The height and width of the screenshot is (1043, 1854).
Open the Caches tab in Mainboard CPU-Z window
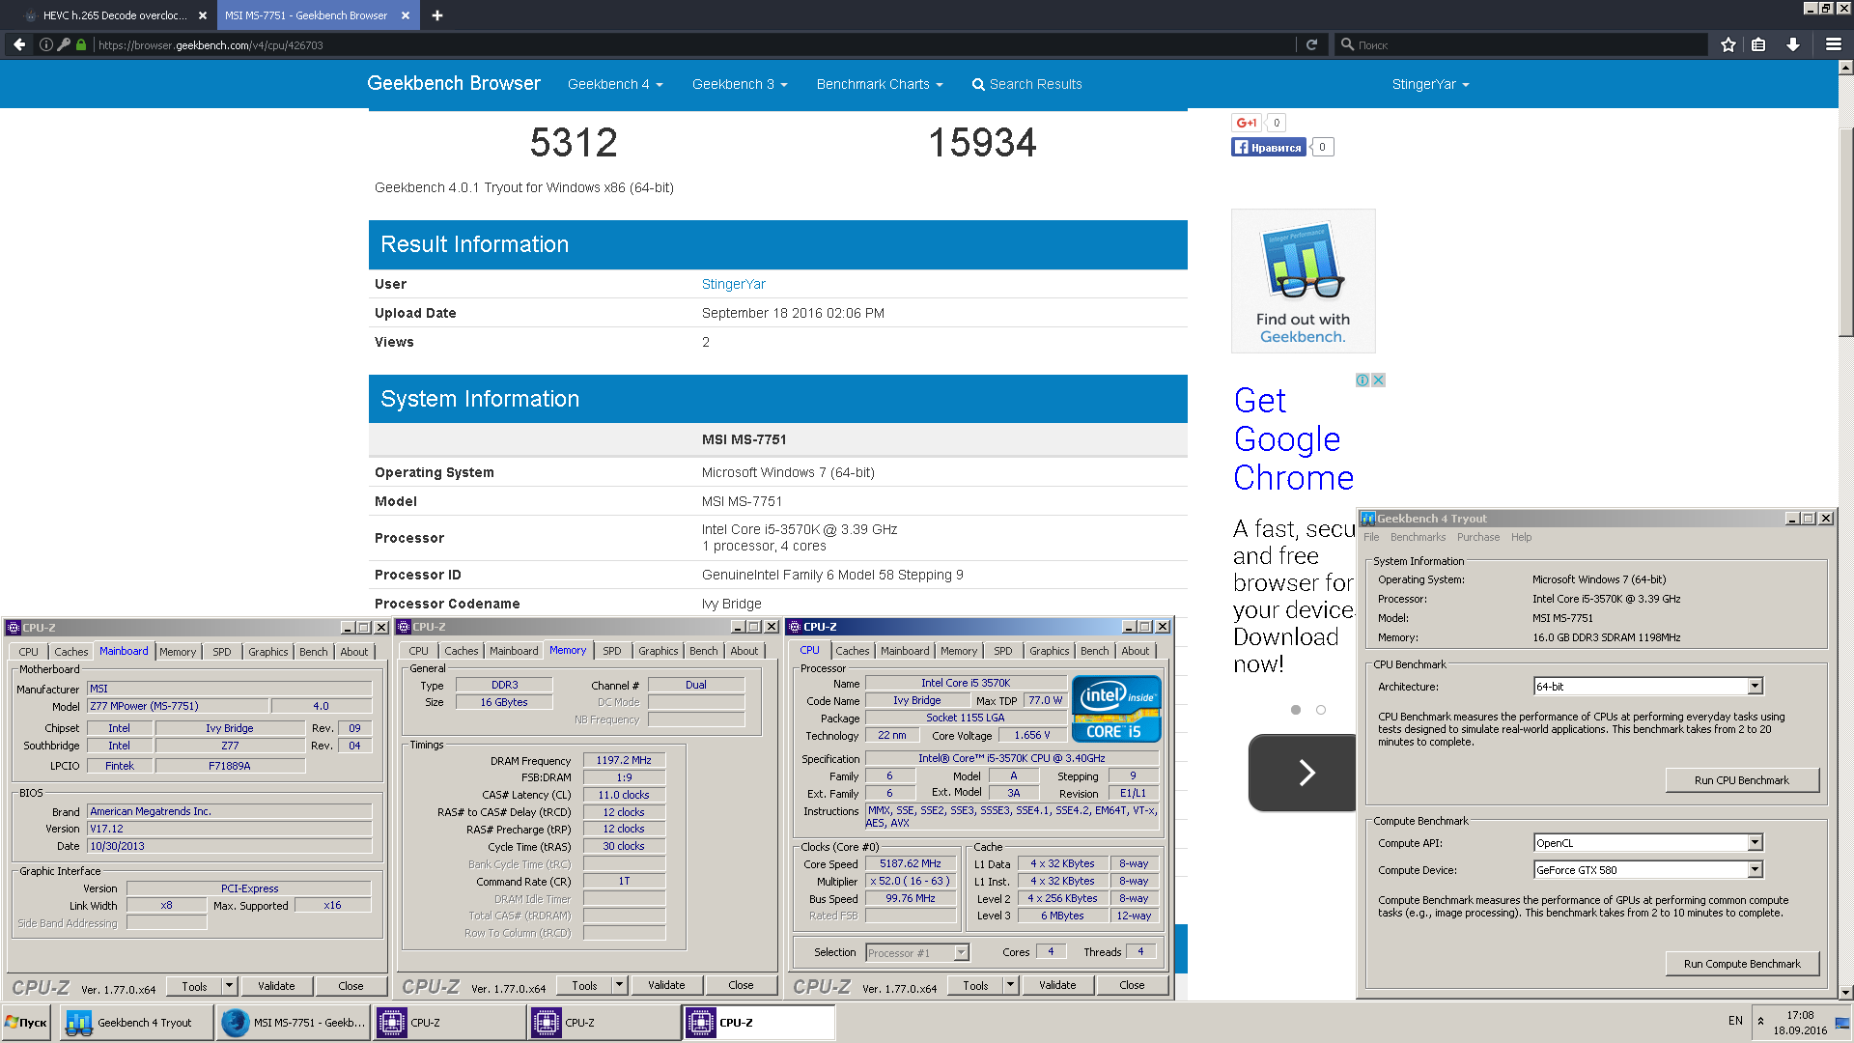click(x=70, y=652)
